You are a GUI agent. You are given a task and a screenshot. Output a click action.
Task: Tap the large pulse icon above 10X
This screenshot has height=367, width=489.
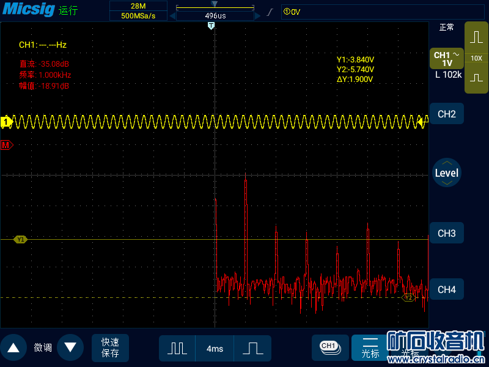[476, 37]
